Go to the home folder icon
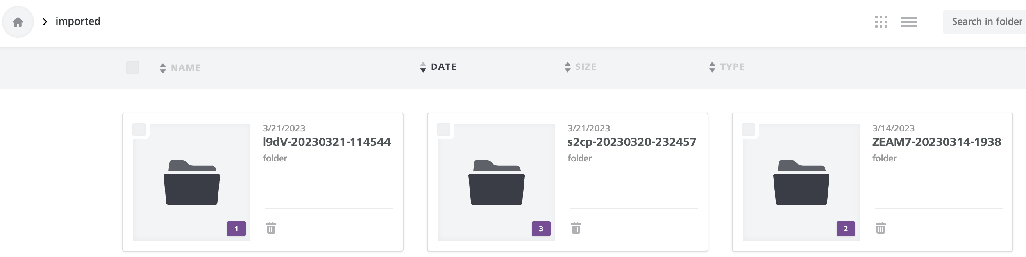Image resolution: width=1026 pixels, height=257 pixels. tap(18, 22)
